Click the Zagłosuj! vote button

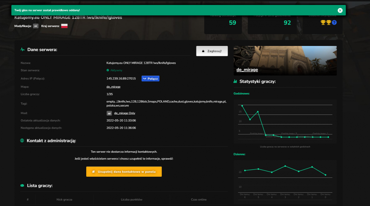coord(212,51)
